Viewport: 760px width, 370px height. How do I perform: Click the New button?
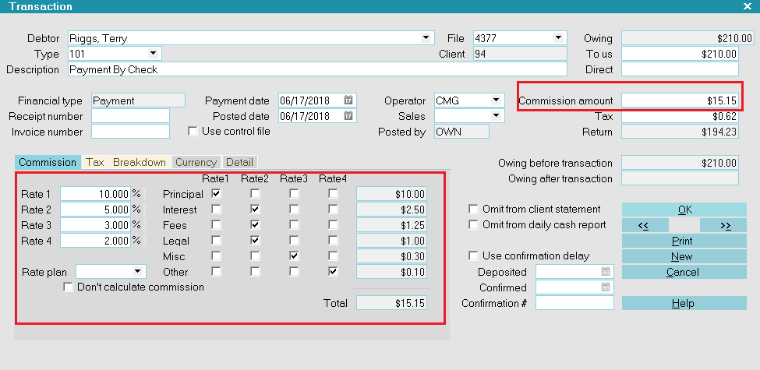pyautogui.click(x=684, y=256)
